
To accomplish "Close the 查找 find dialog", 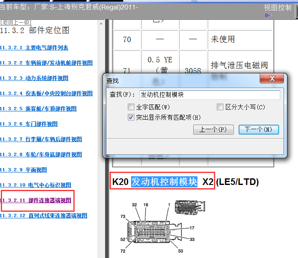I will click(272, 78).
